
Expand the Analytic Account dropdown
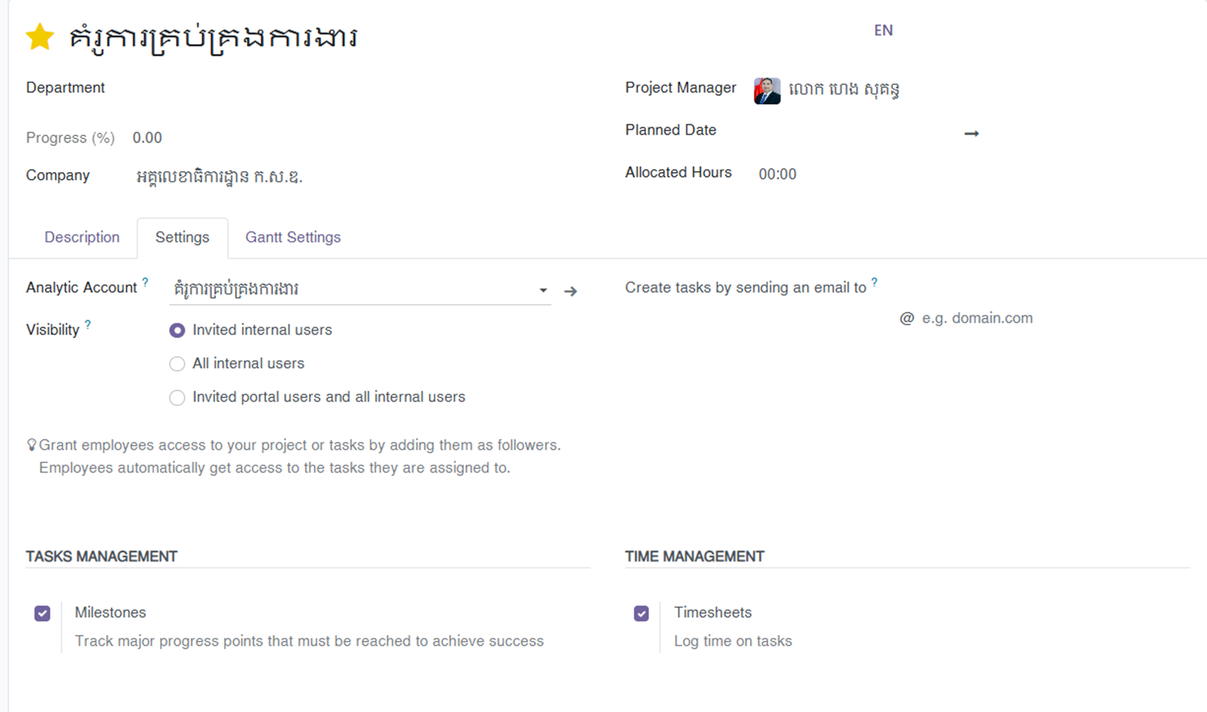click(543, 290)
